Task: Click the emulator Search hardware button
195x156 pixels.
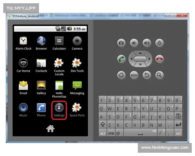Action: [x=160, y=75]
